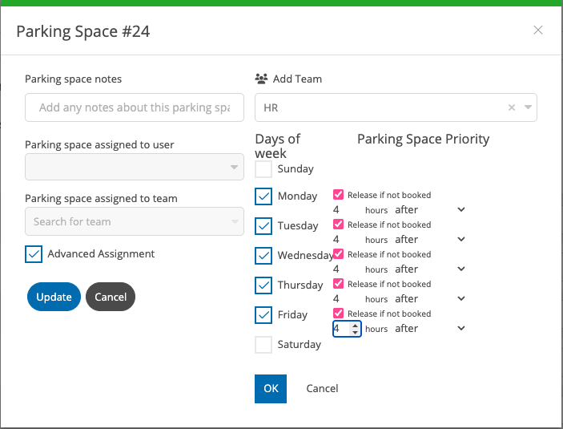563x429 pixels.
Task: Click the OK button
Action: 271,389
